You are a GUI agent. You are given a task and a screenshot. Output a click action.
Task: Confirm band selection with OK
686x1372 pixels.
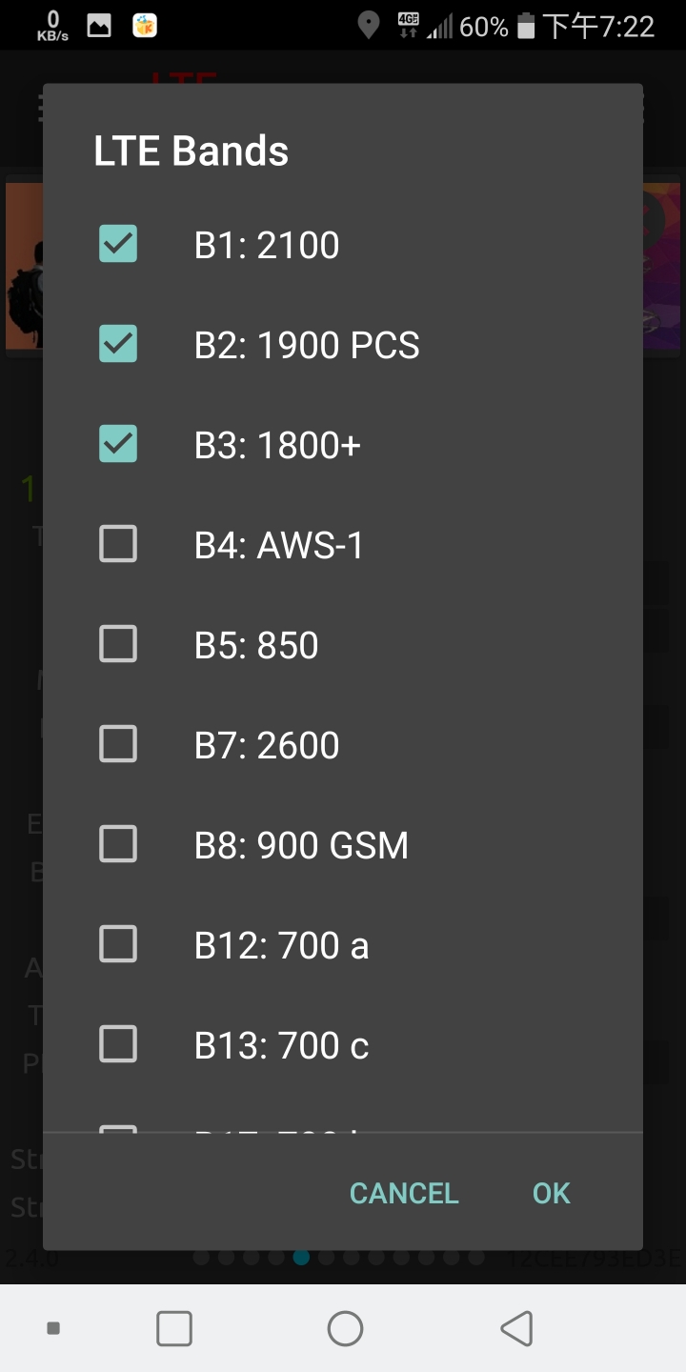click(551, 1193)
